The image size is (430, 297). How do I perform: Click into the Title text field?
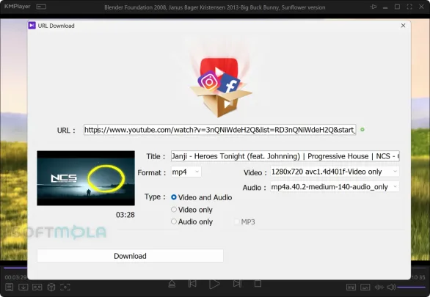coord(285,156)
